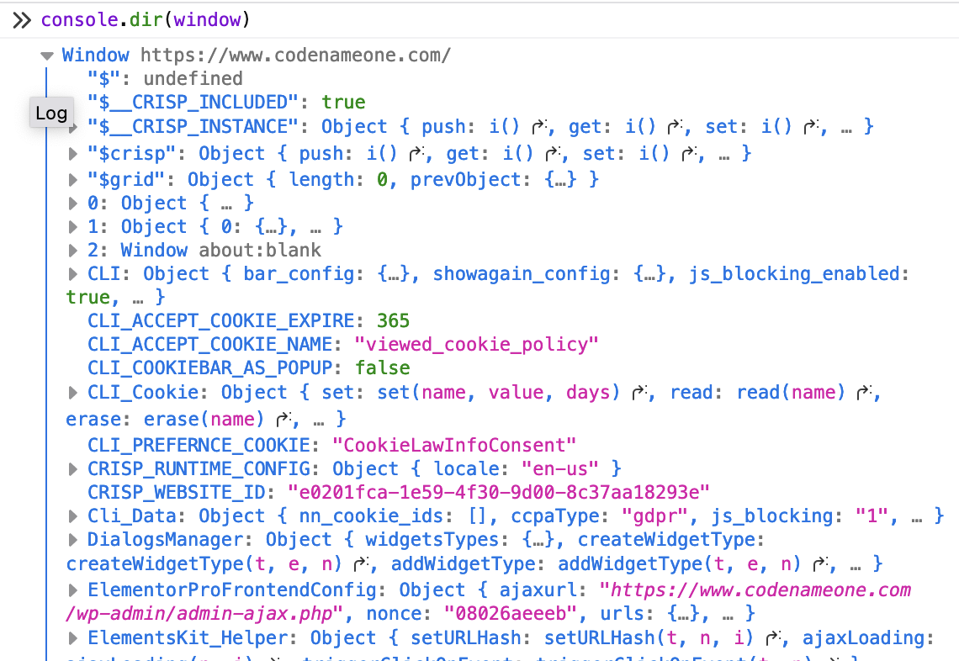Select the "$__CRISP_INCLUDED" property name

point(193,102)
